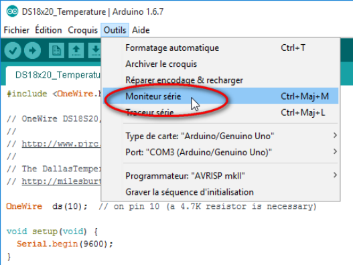Click the Arduino logo in title bar

[x=12, y=11]
